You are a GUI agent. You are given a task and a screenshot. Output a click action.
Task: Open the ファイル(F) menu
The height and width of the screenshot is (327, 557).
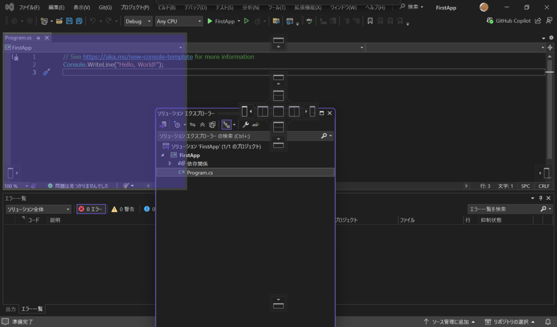click(29, 7)
